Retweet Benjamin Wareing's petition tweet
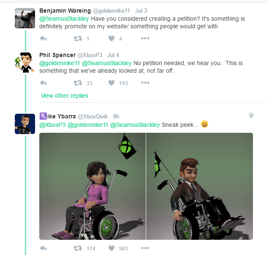Screen dimensions: 269x255 coord(78,38)
